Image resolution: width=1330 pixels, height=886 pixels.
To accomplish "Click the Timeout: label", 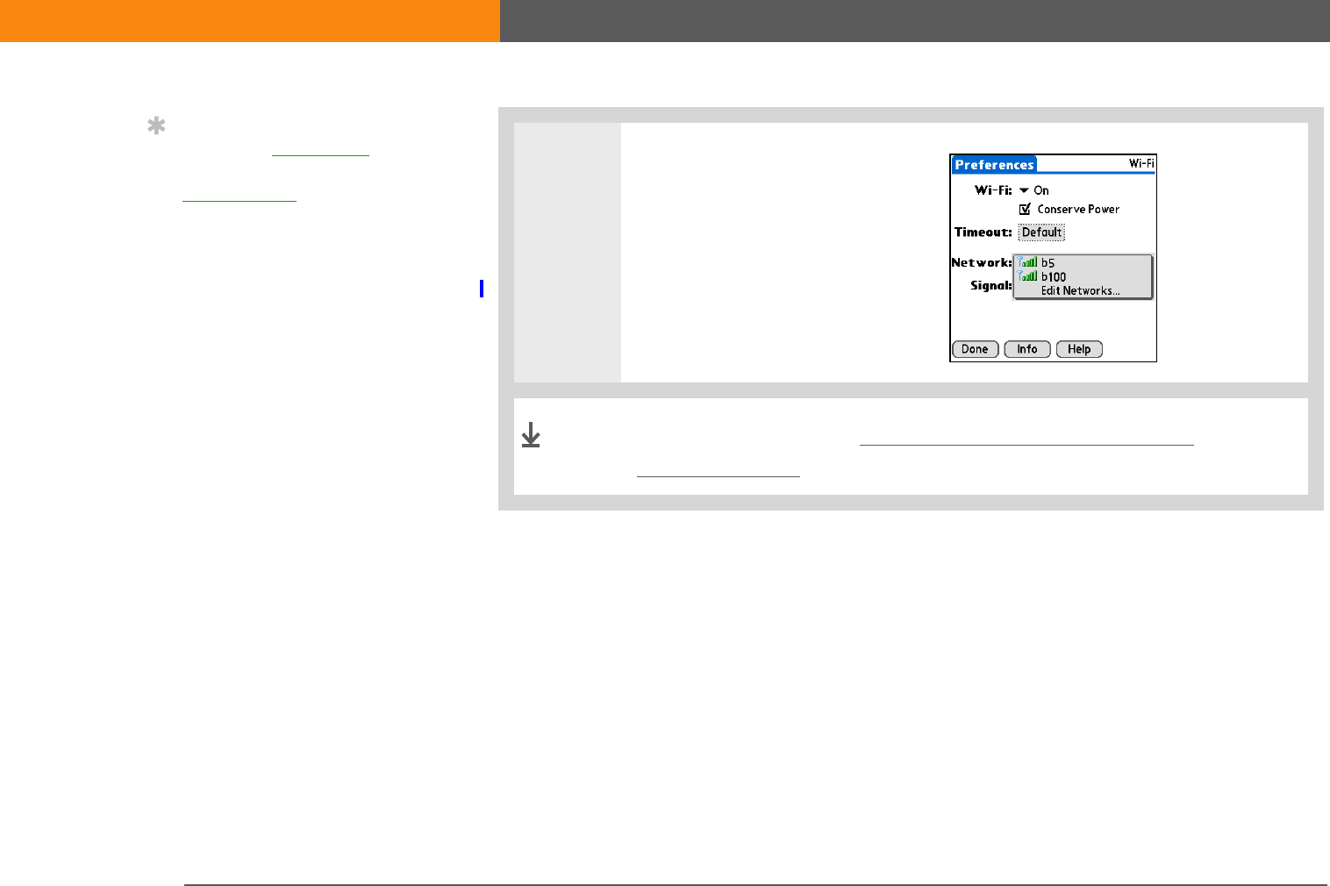I will pyautogui.click(x=983, y=232).
